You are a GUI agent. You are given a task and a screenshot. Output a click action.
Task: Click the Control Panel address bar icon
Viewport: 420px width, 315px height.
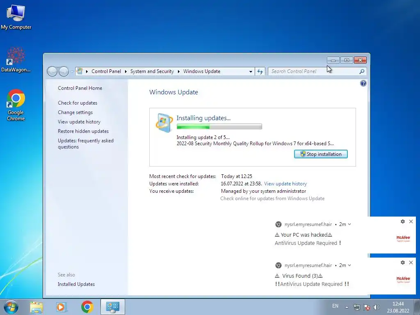coord(80,71)
